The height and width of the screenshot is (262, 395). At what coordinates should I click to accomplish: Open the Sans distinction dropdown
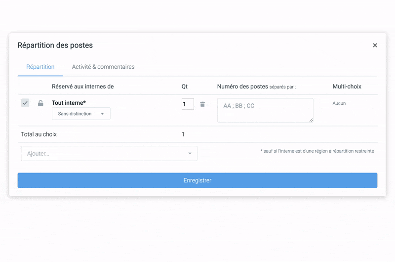(x=81, y=114)
